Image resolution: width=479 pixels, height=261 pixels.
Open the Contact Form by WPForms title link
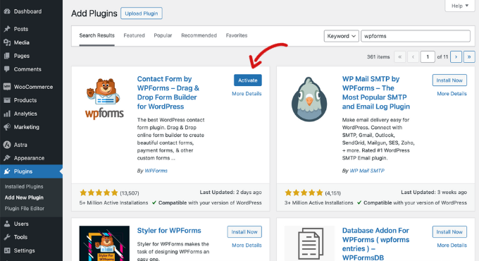coord(168,92)
